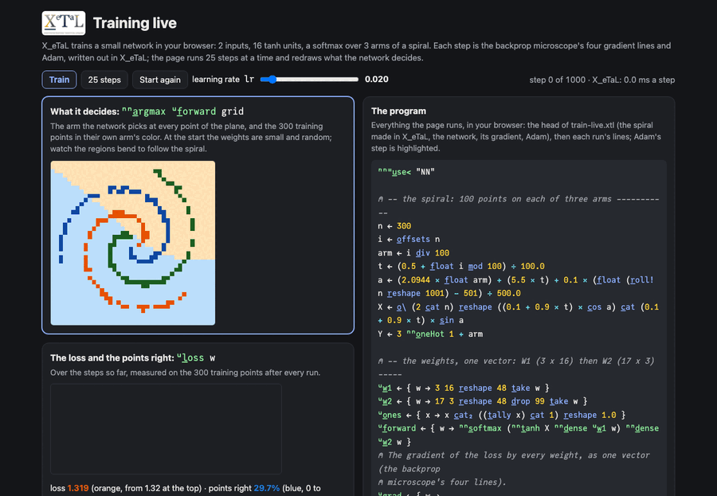The image size is (717, 496).
Task: Click the X_eTaL logo image
Action: [x=64, y=23]
